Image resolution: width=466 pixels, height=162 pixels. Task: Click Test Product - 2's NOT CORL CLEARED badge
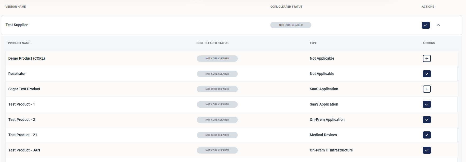217,120
